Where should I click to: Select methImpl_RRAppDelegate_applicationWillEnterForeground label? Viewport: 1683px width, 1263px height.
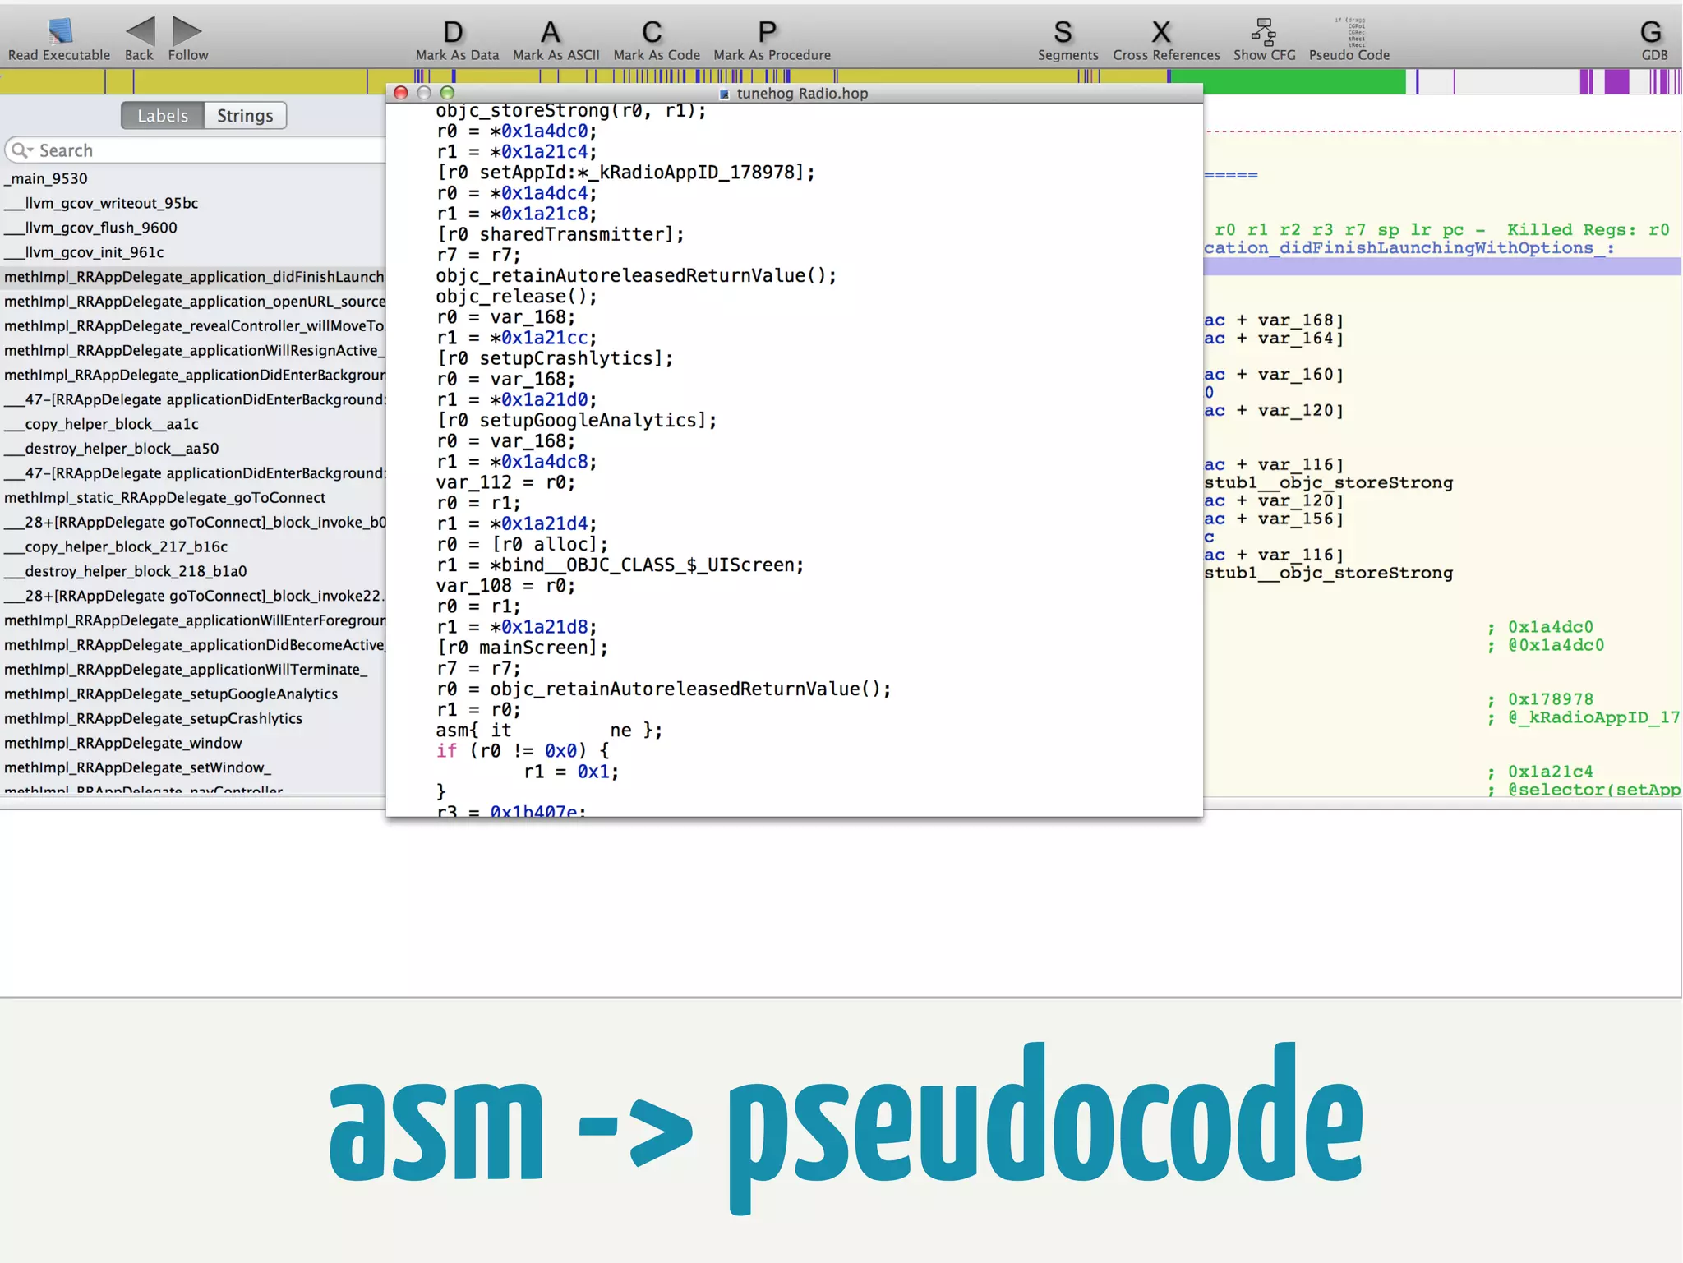click(x=193, y=620)
